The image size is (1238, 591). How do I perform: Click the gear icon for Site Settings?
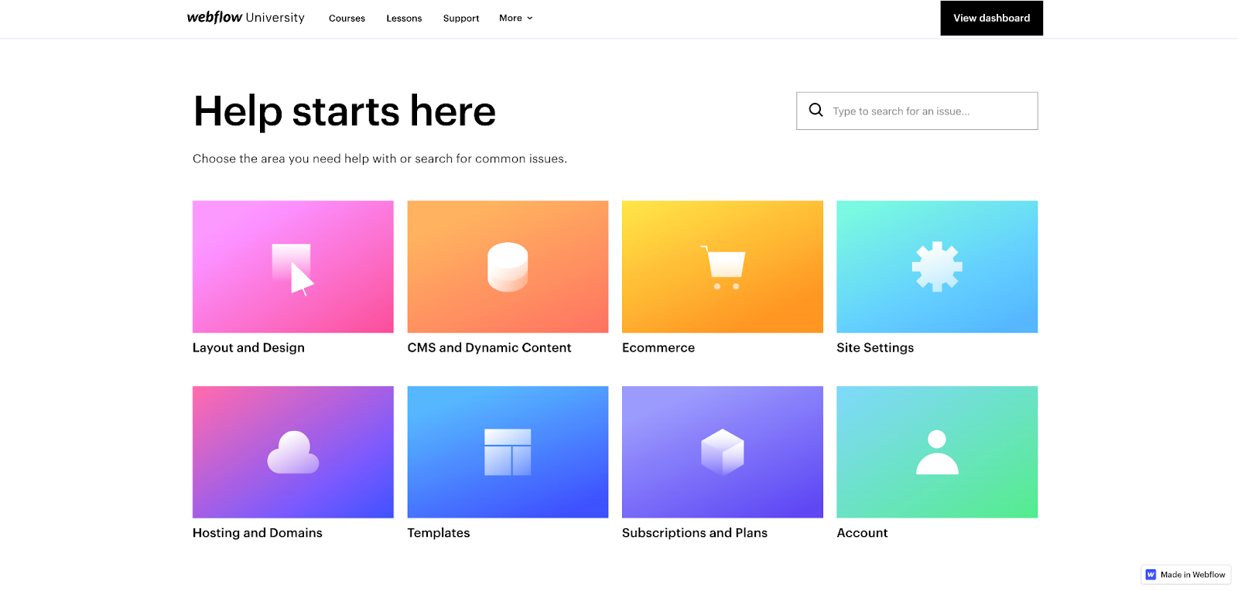click(x=937, y=266)
